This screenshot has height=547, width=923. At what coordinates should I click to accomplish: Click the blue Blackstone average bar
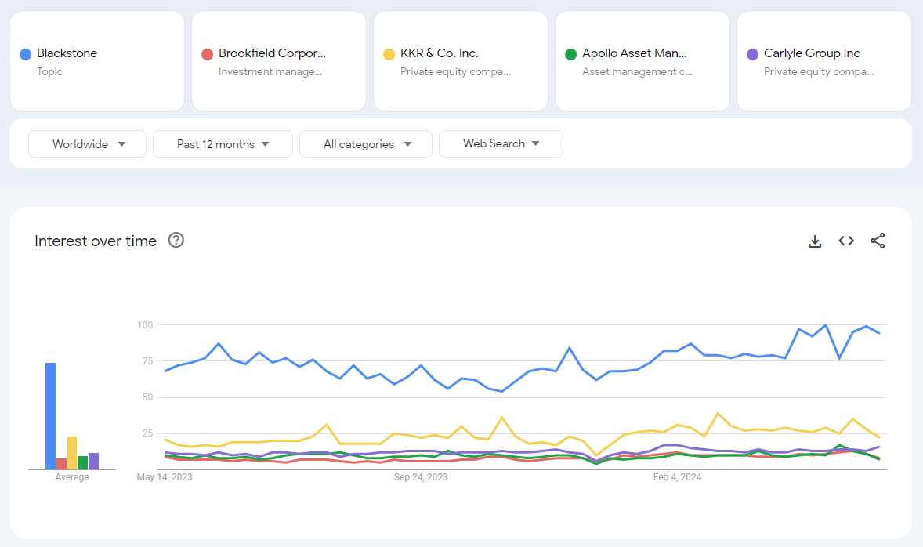50,416
